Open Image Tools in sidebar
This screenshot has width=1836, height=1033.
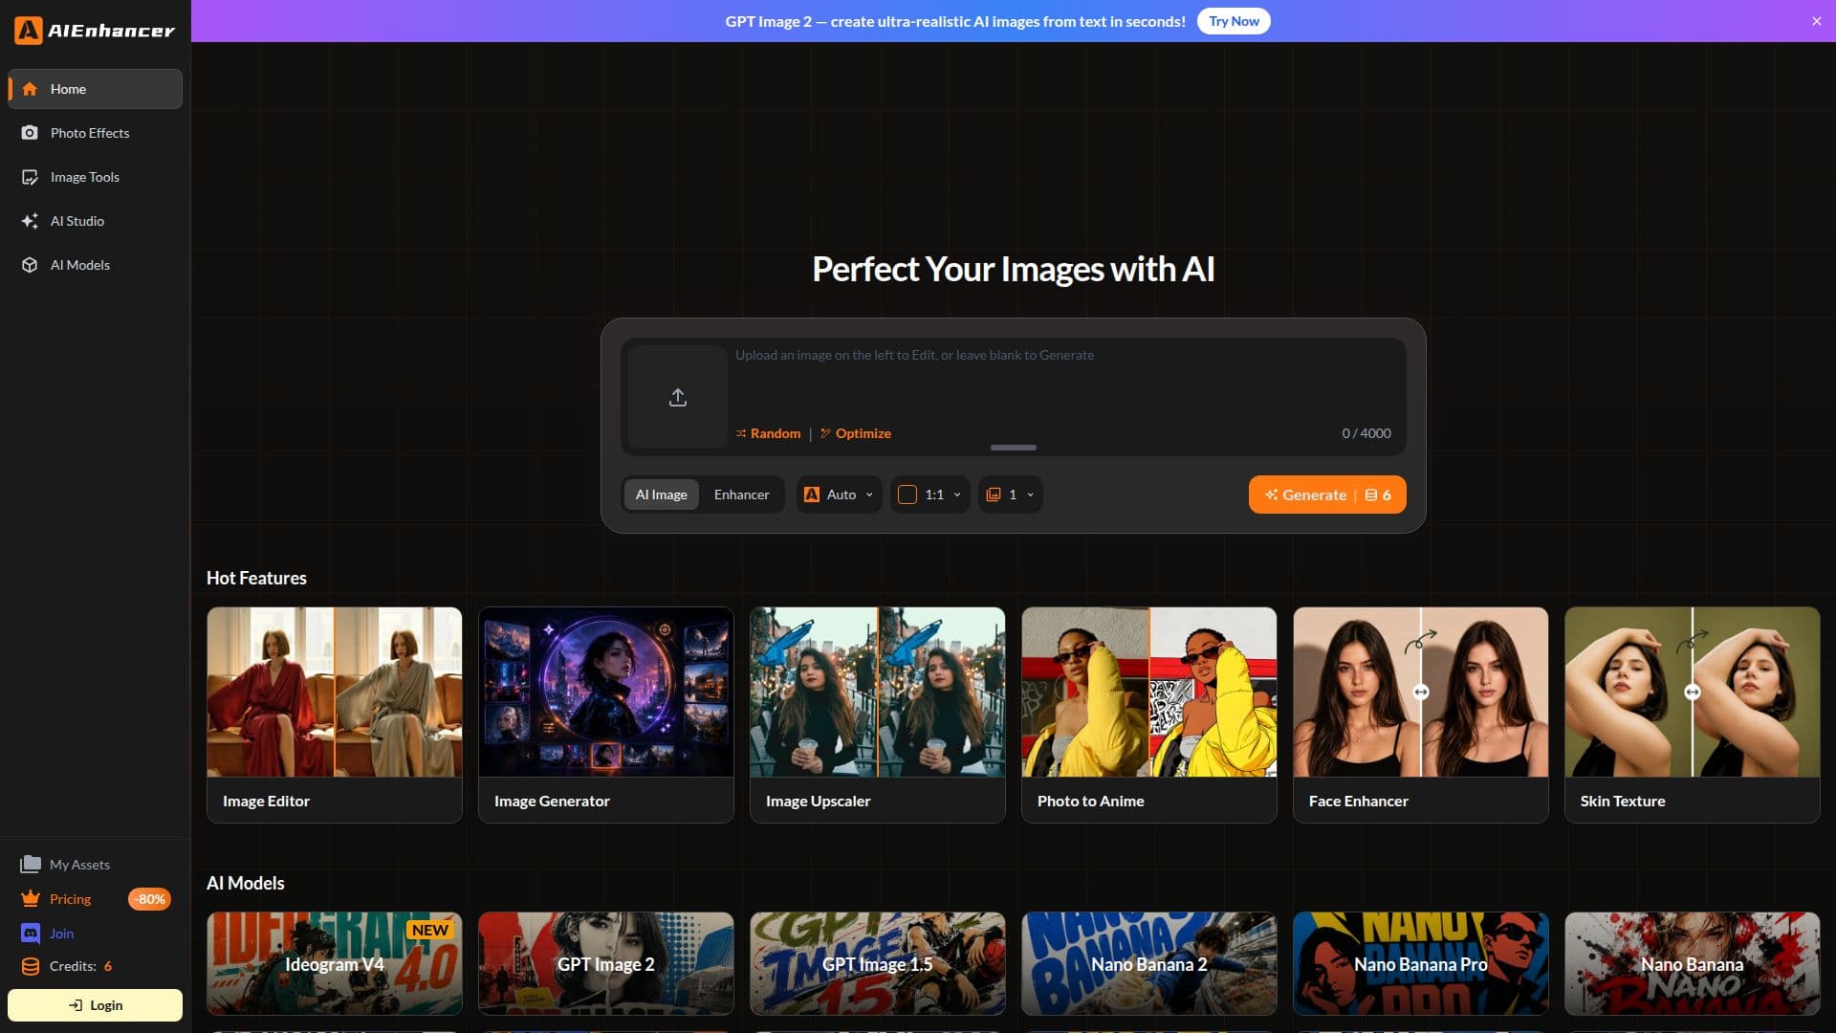(x=95, y=177)
